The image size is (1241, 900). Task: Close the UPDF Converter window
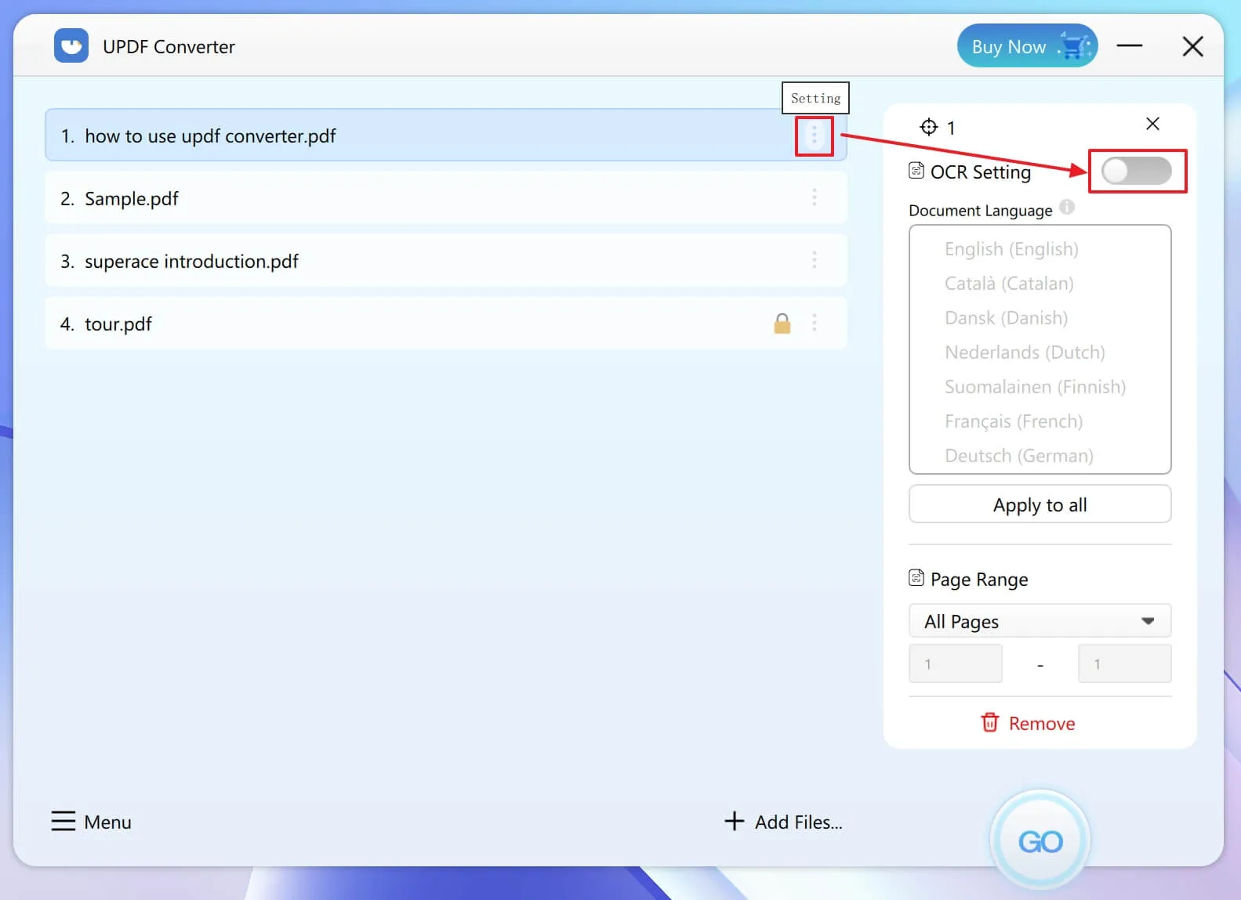(x=1192, y=46)
